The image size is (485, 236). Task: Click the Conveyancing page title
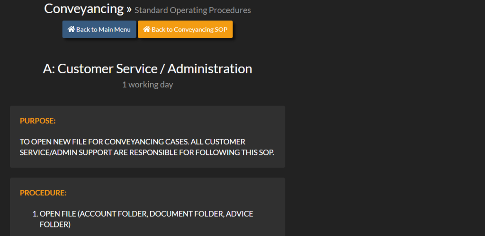pos(84,8)
